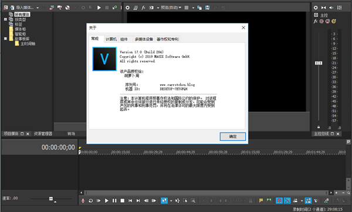Start preview in Project Media toolbar
The height and width of the screenshot is (212, 352).
coord(99,8)
